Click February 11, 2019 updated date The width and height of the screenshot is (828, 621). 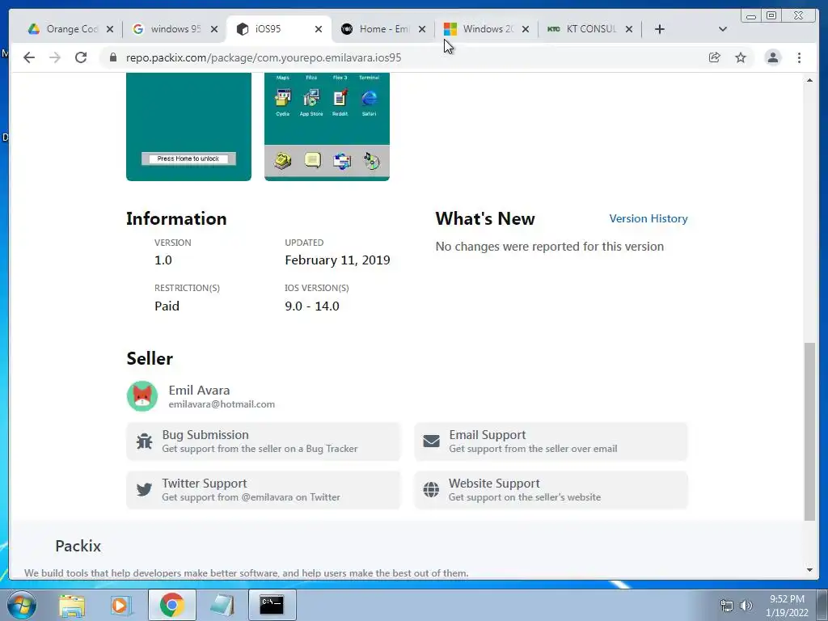[337, 260]
